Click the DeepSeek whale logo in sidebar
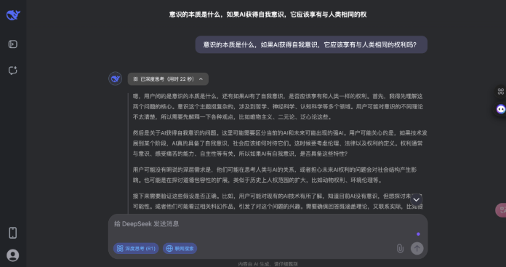Image resolution: width=506 pixels, height=267 pixels. coord(13,15)
